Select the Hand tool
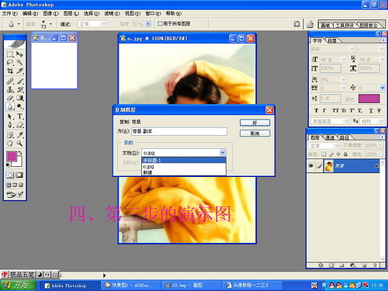This screenshot has height=291, width=388. click(x=10, y=143)
